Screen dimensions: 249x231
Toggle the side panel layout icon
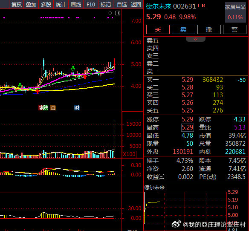coord(118,13)
